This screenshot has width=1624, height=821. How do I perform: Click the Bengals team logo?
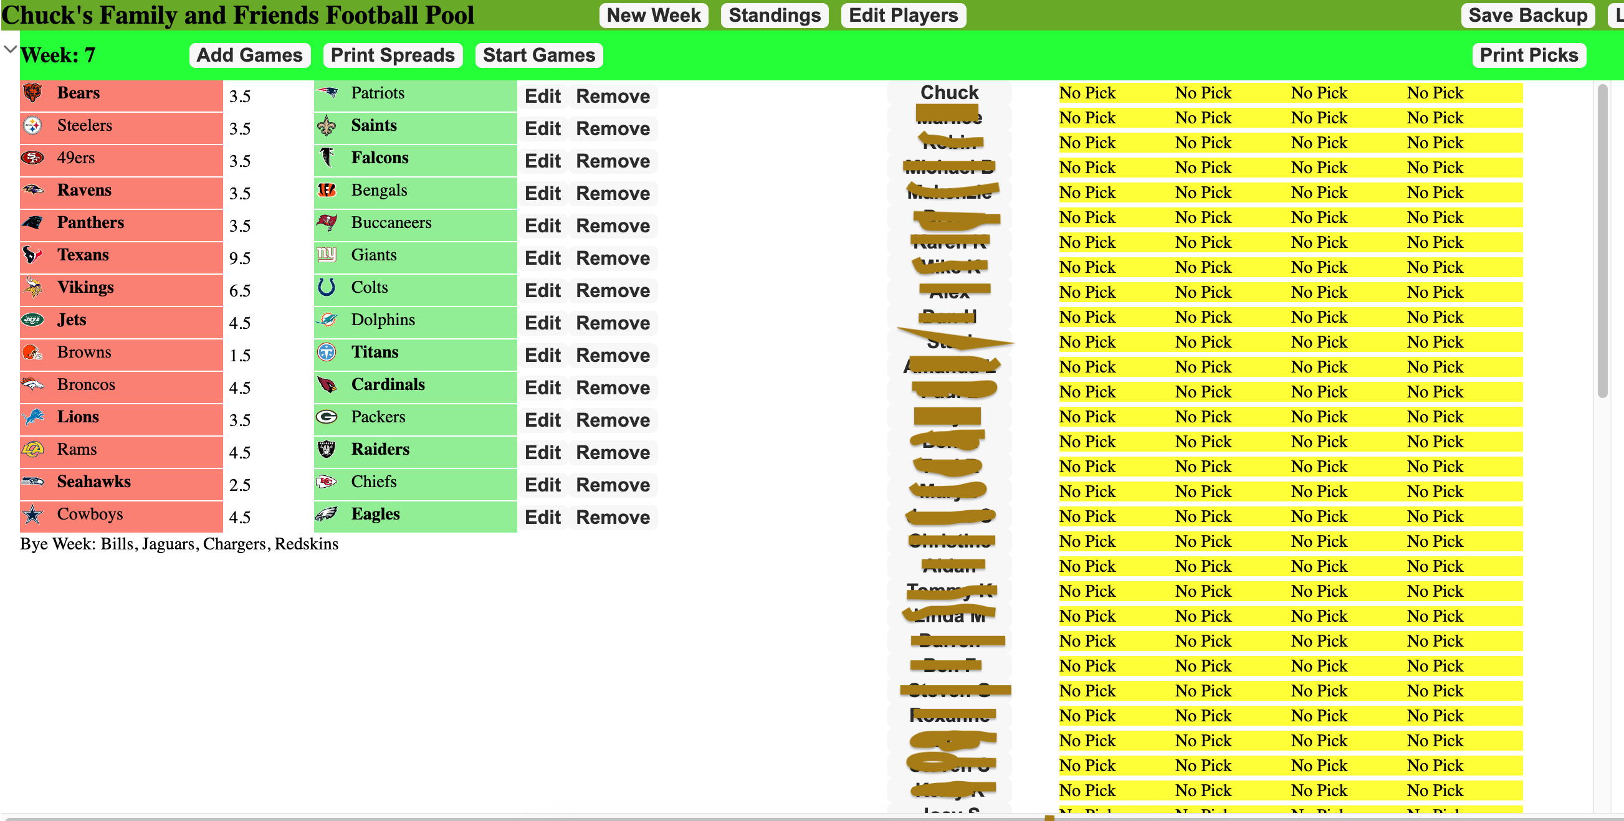[327, 189]
